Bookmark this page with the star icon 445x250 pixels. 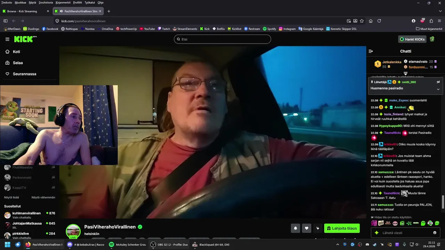(x=362, y=21)
